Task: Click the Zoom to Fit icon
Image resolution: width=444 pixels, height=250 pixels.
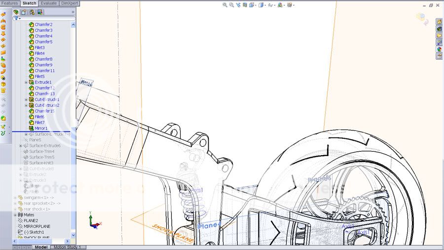Action: tap(225, 5)
